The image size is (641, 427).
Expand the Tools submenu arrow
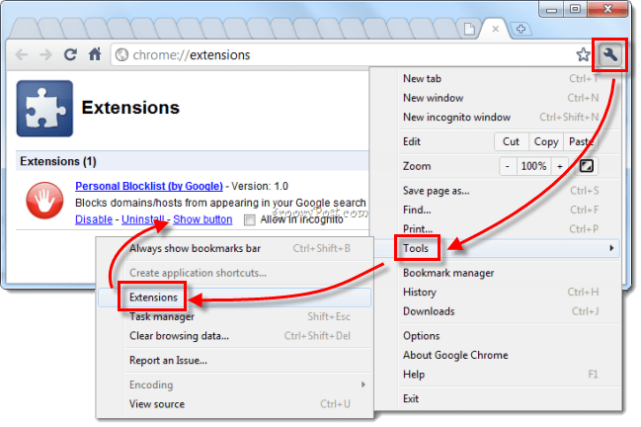(x=611, y=248)
